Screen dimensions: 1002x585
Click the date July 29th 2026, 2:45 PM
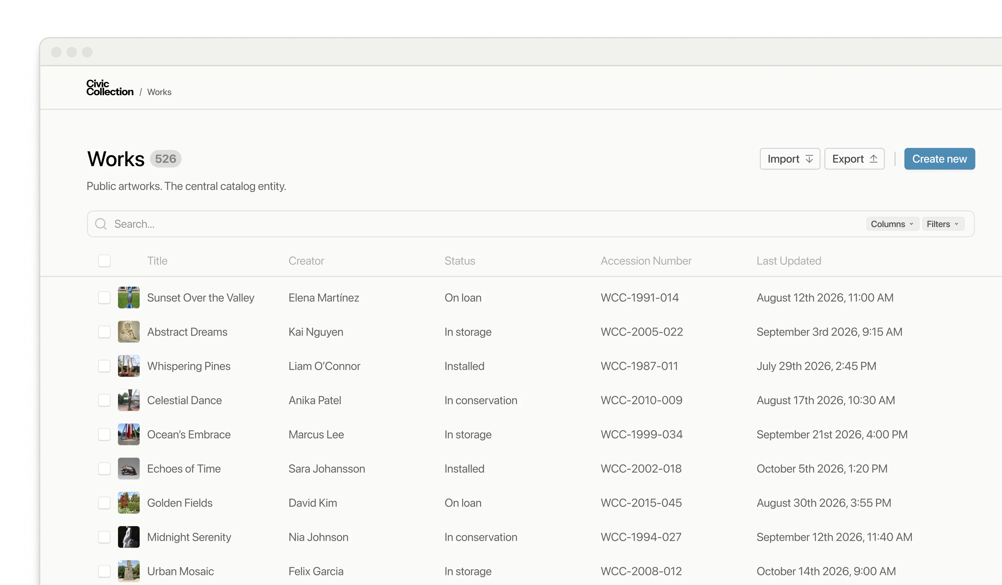[x=816, y=366]
